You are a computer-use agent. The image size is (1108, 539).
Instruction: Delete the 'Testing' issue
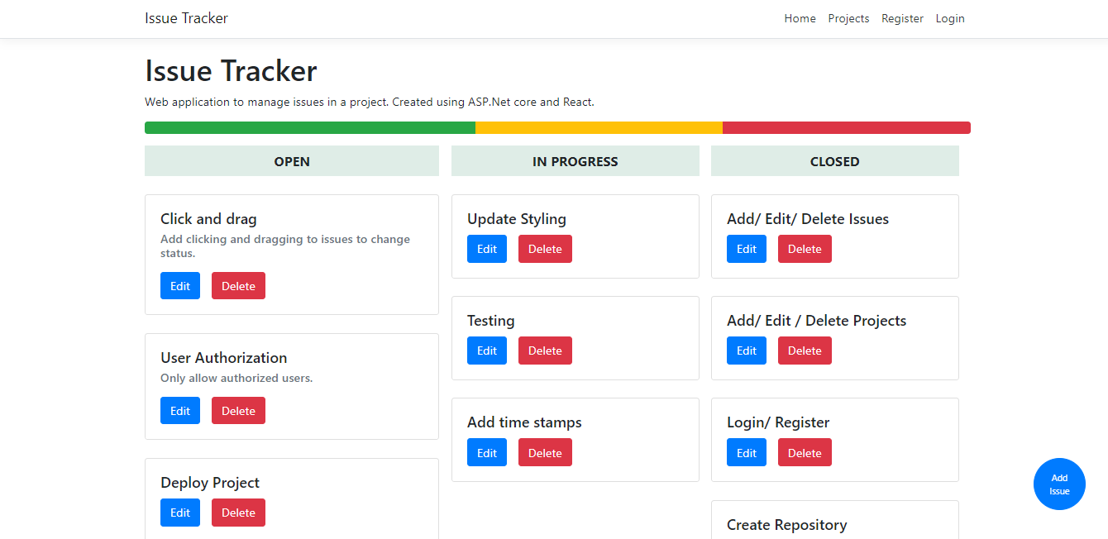click(545, 350)
